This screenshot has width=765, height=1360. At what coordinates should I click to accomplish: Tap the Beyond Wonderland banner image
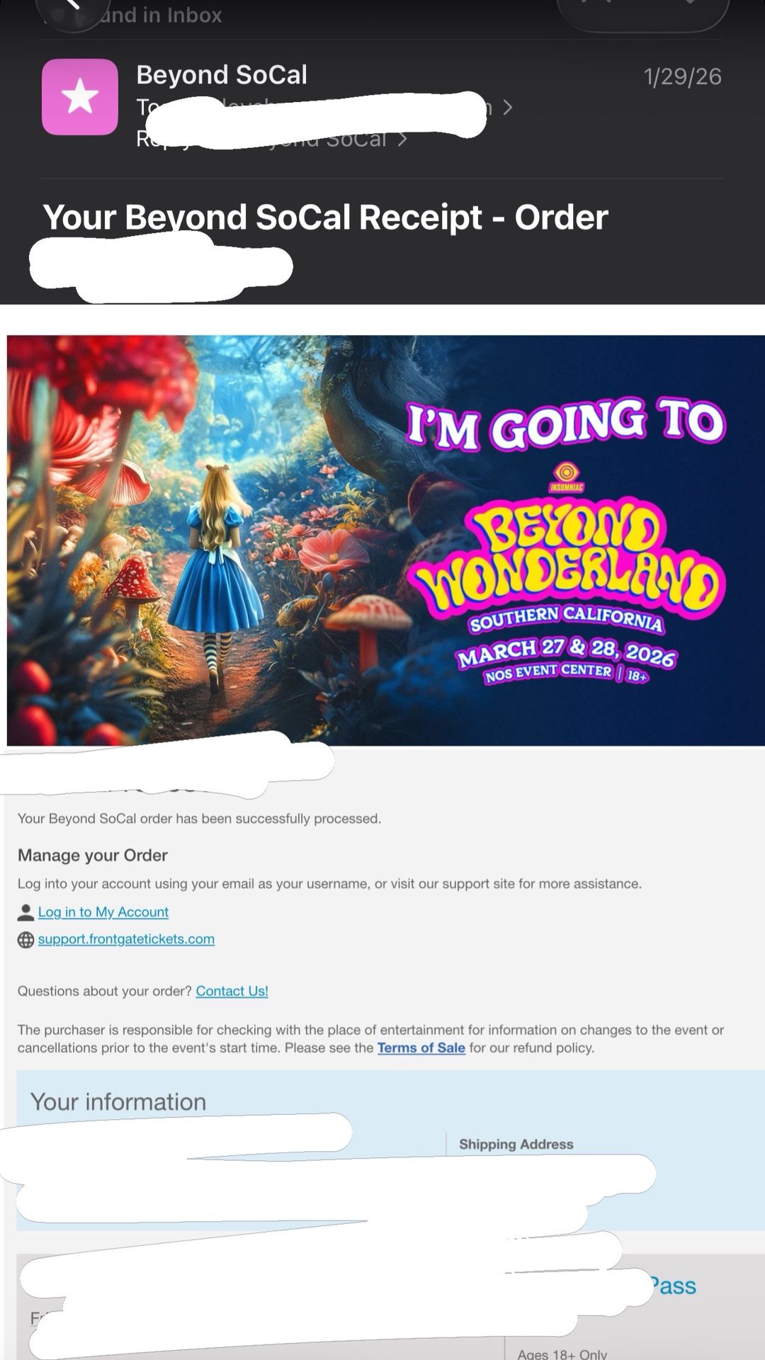[x=386, y=540]
